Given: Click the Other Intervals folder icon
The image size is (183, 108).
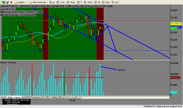Looking at the screenshot, I should tap(30, 2).
